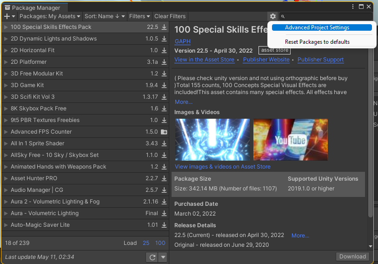Click download icon for 2D Platformer
Viewport: 378px width, 264px height.
164,62
